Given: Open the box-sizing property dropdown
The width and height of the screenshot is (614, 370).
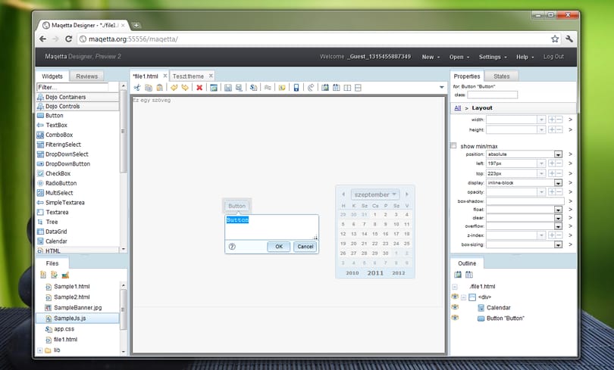Looking at the screenshot, I should (558, 244).
